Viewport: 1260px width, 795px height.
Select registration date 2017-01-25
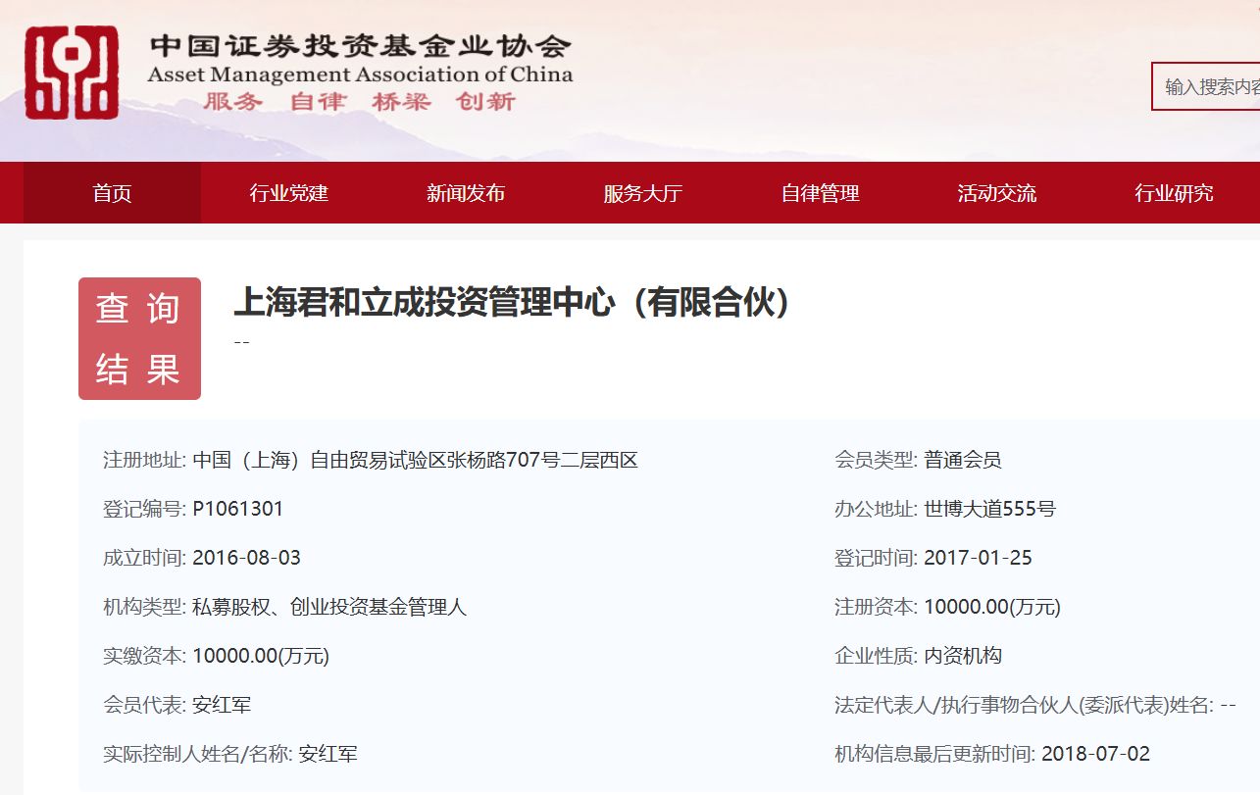tap(979, 558)
